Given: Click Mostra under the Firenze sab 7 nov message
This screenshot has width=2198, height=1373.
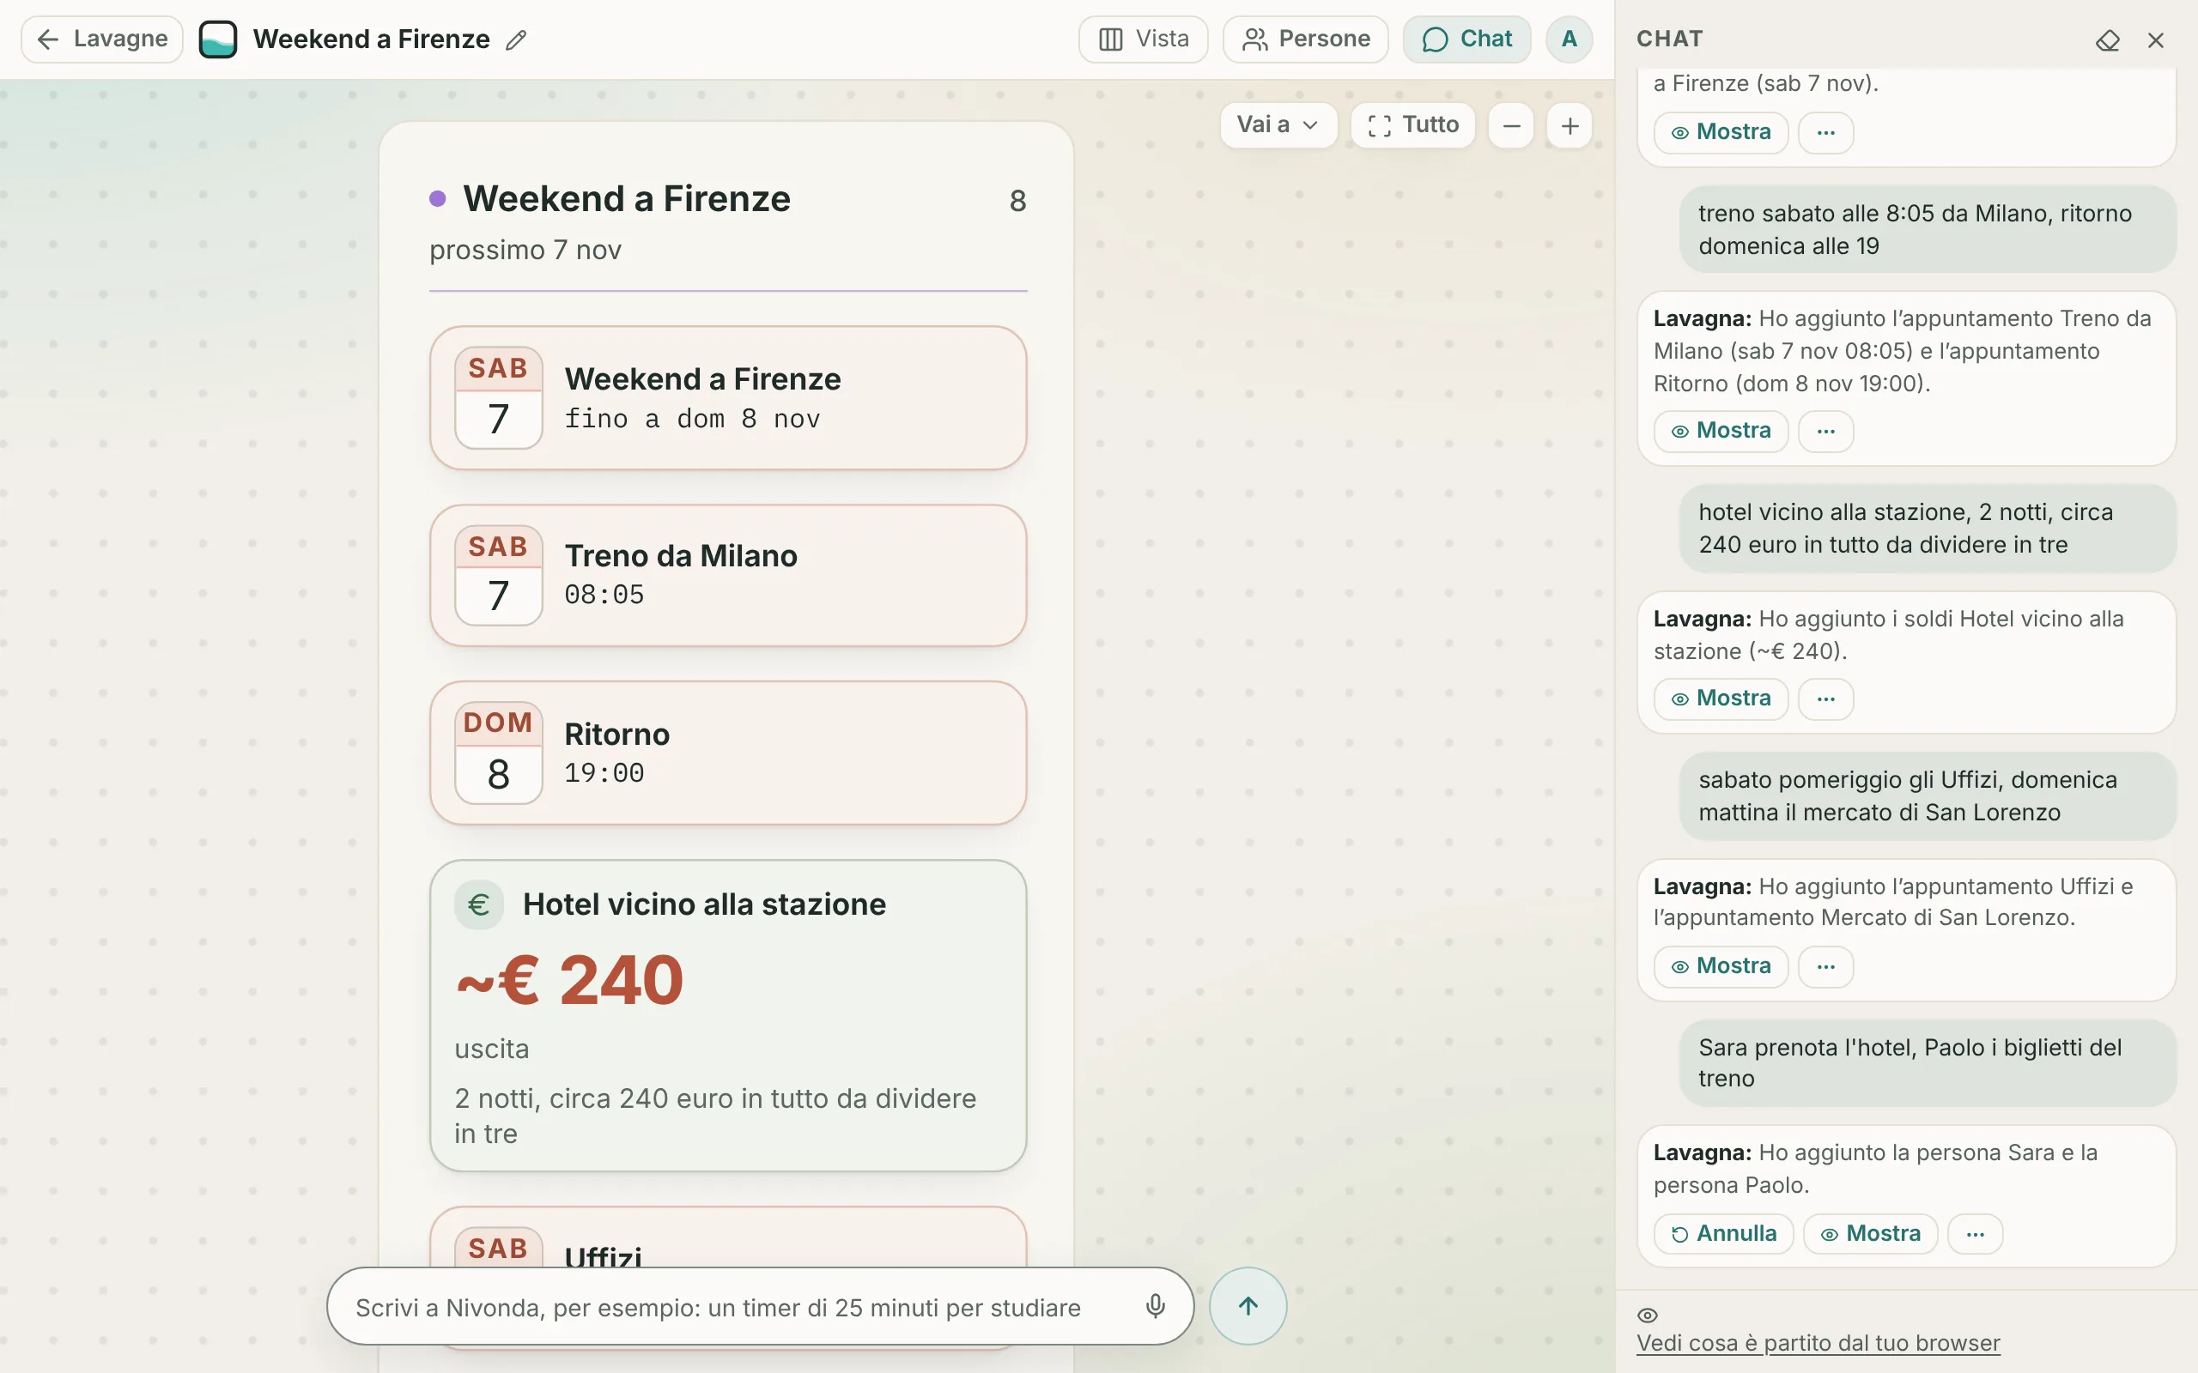Looking at the screenshot, I should pyautogui.click(x=1721, y=132).
